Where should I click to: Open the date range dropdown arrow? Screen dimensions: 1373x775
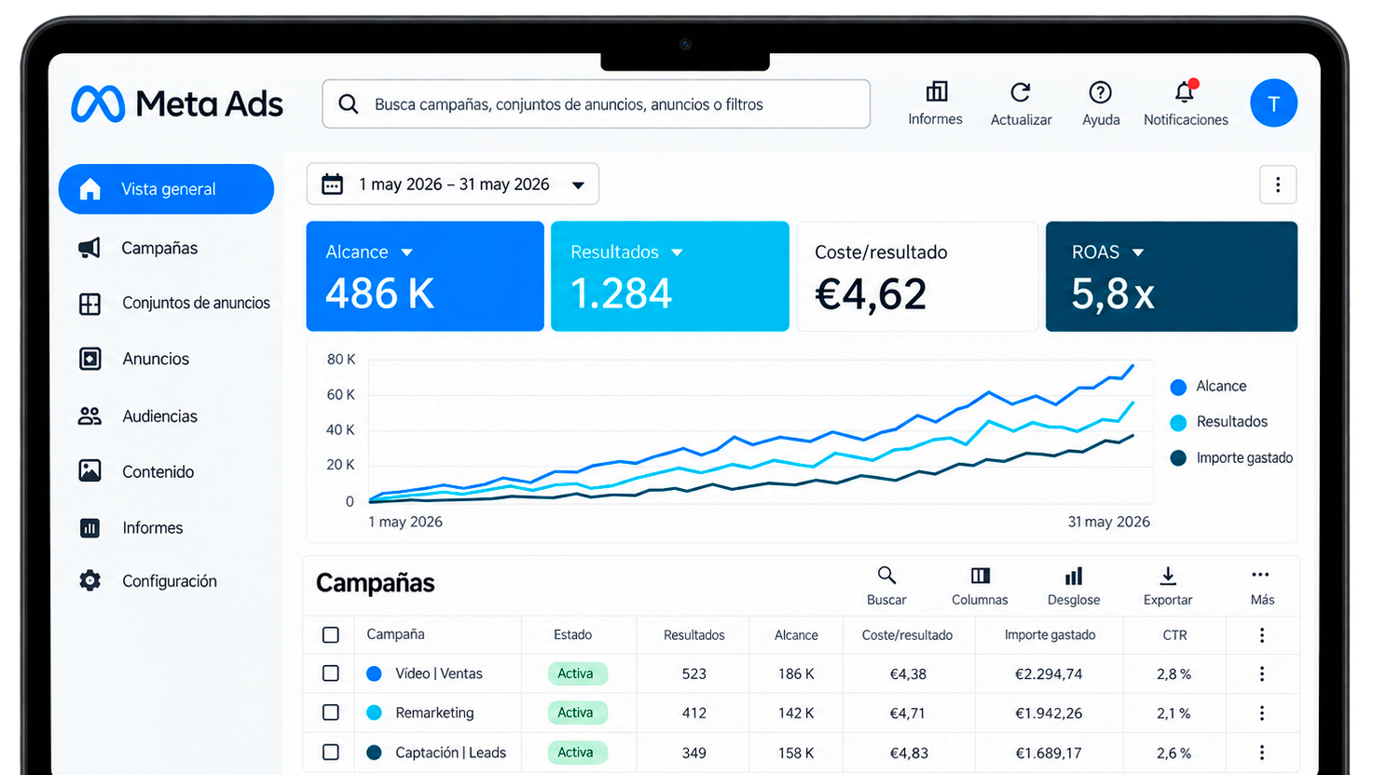pyautogui.click(x=578, y=185)
